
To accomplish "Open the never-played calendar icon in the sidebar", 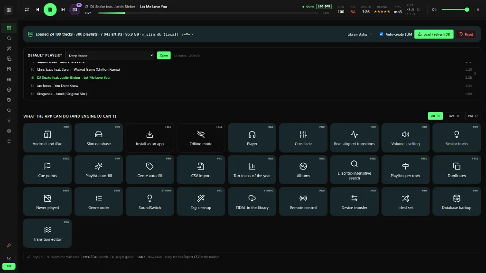I will [9, 69].
